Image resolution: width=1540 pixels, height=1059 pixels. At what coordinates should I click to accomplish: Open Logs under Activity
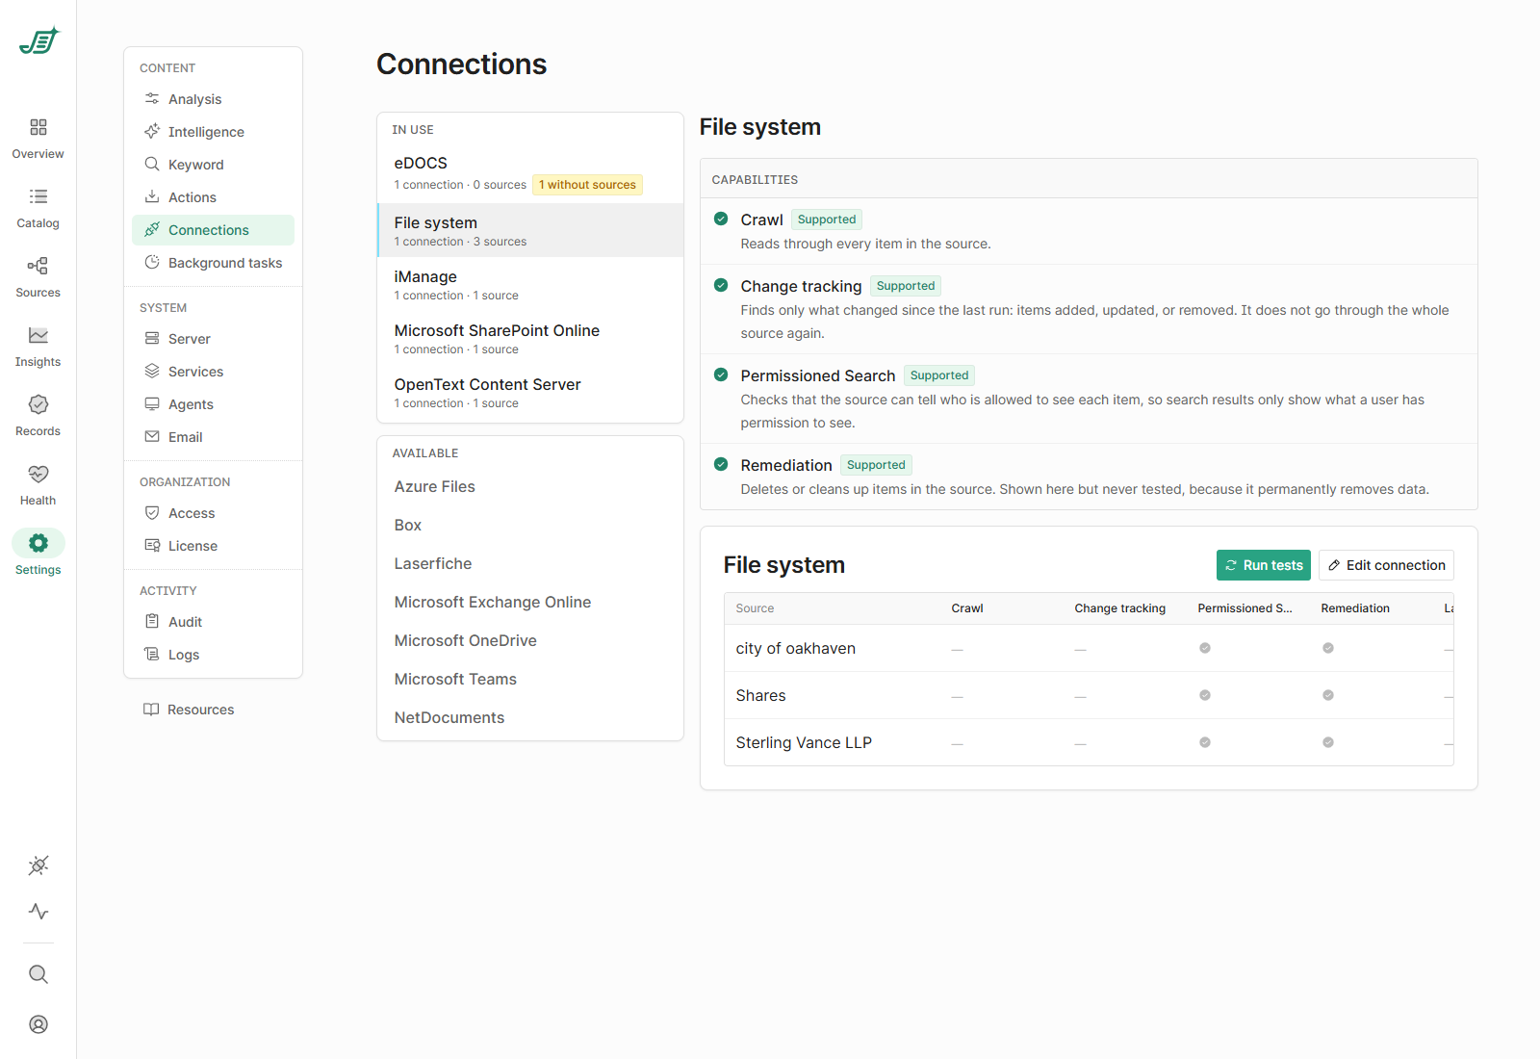[x=213, y=655]
